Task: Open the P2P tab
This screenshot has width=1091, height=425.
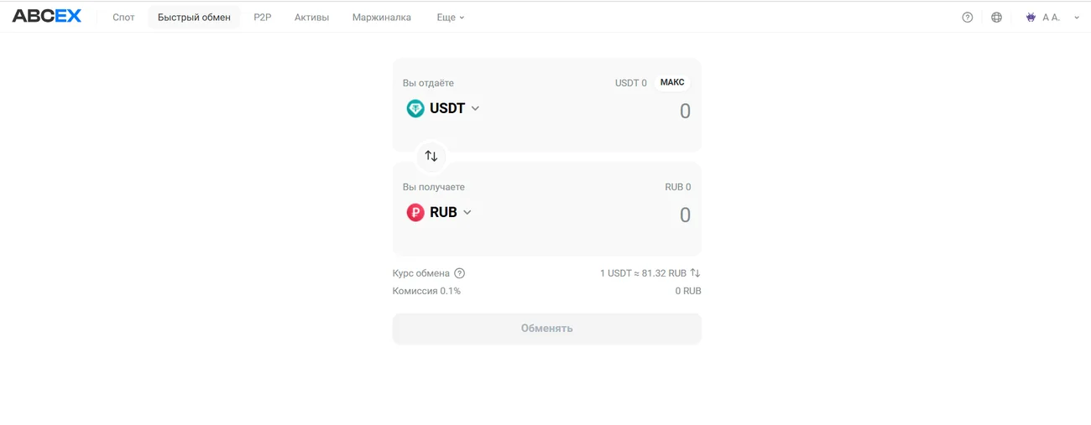Action: pos(263,17)
